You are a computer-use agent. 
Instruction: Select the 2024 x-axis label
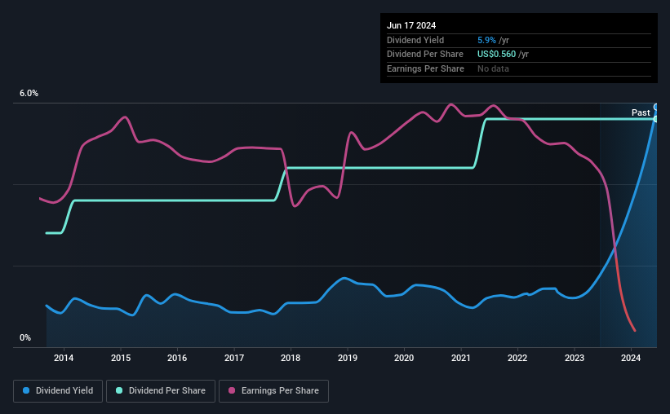pos(631,358)
